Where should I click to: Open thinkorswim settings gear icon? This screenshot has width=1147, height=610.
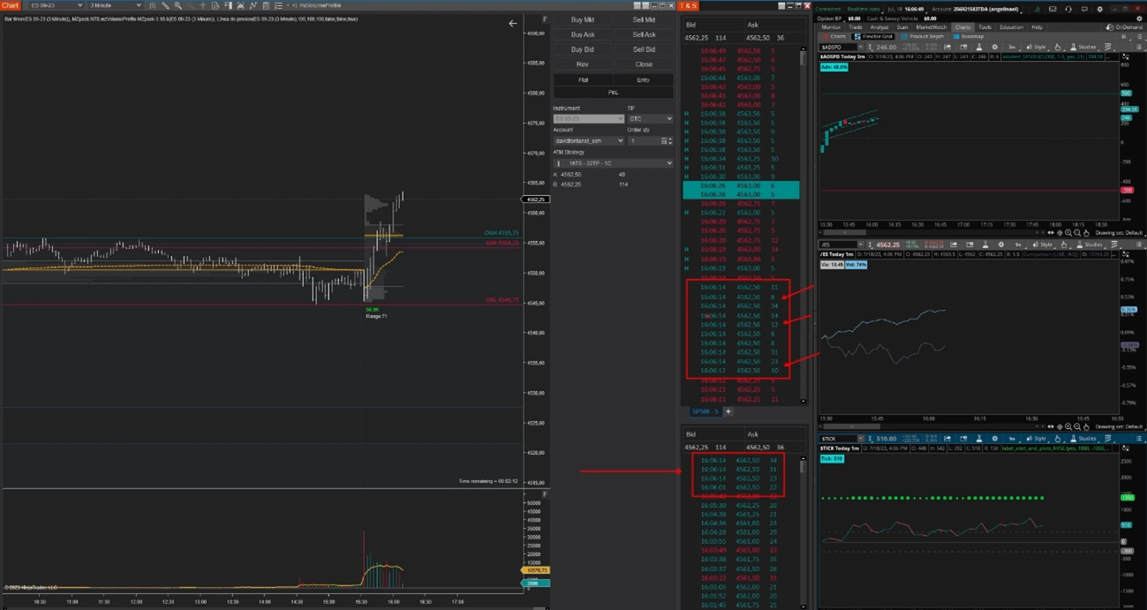point(1099,9)
